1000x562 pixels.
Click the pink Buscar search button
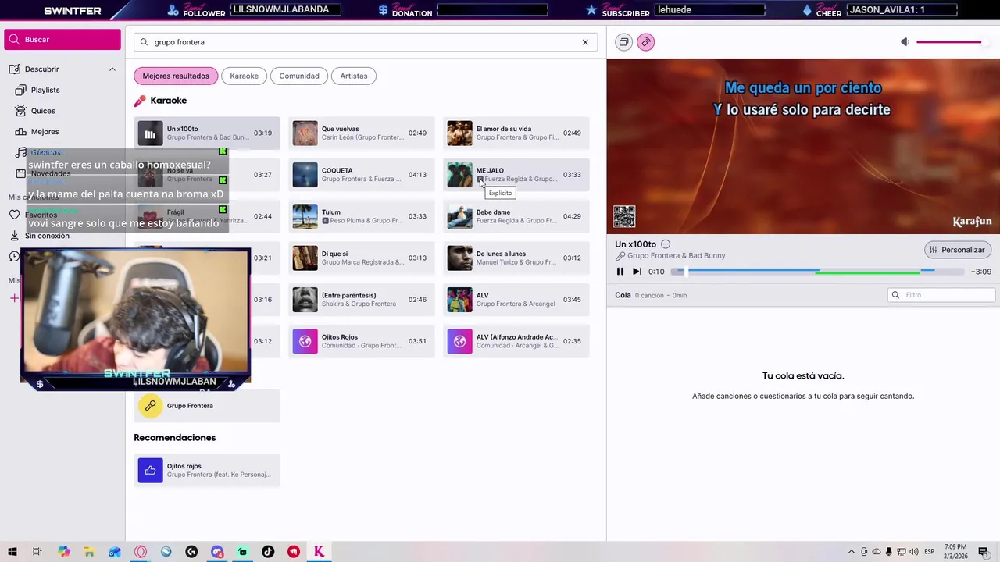click(62, 40)
